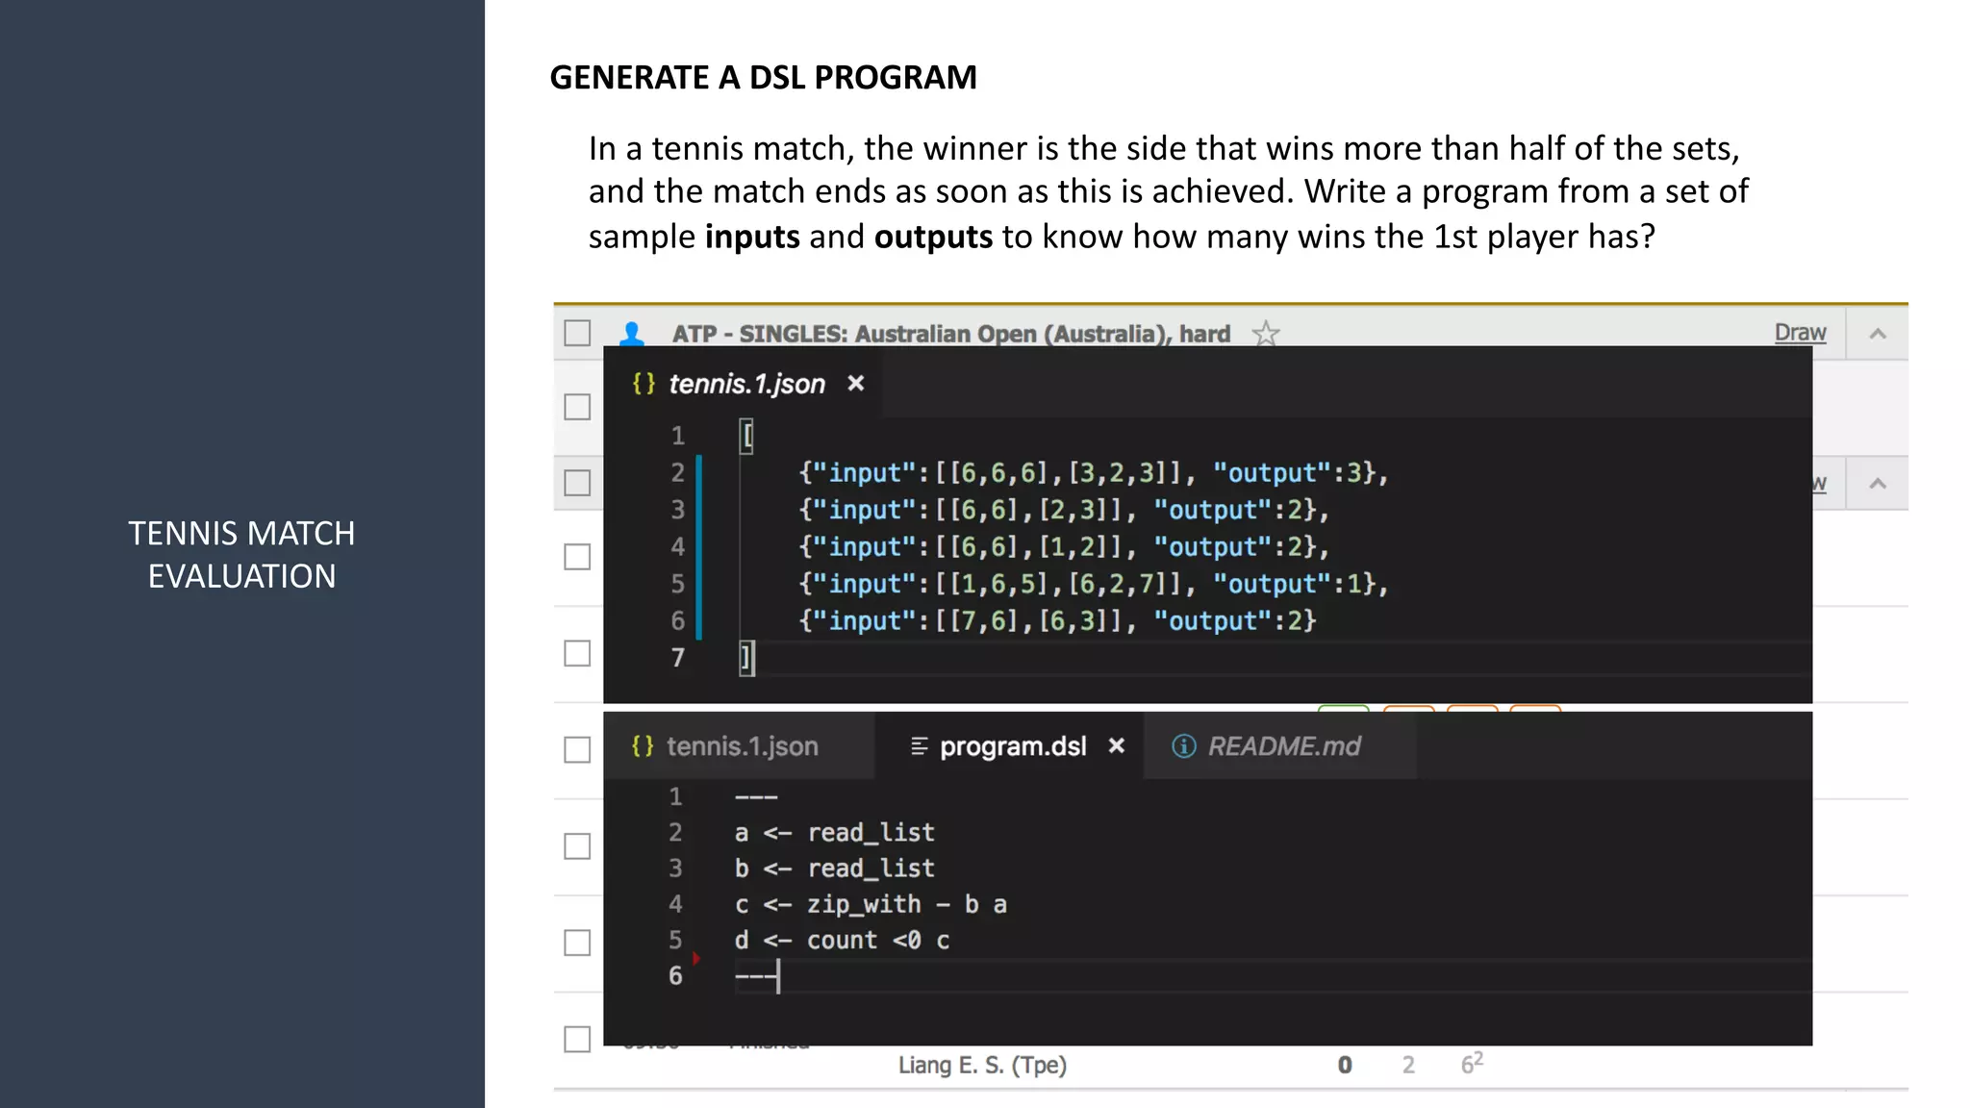Click the red breakpoint marker near DSL line 5
This screenshot has height=1108, width=1970.
click(x=695, y=958)
